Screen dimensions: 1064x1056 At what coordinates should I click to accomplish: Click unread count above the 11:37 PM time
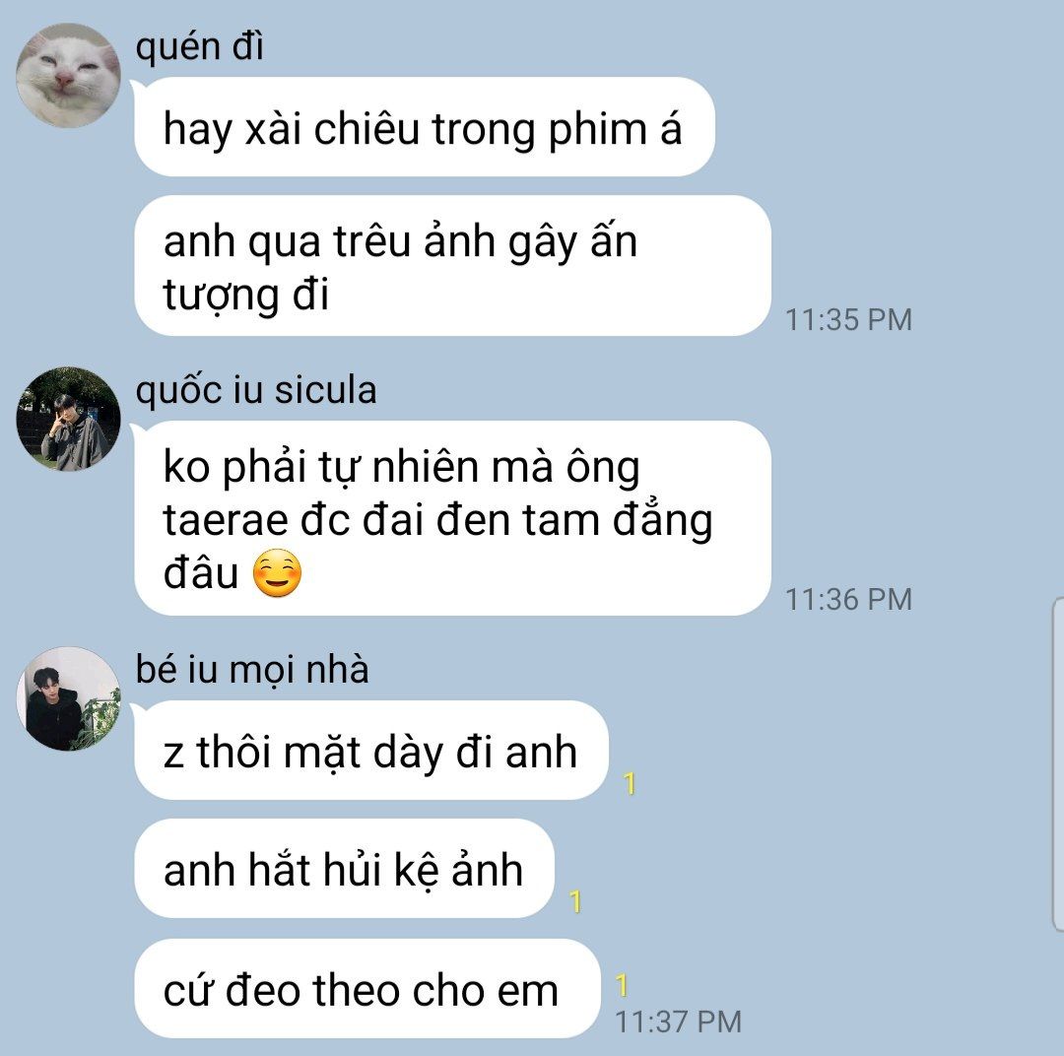click(622, 985)
